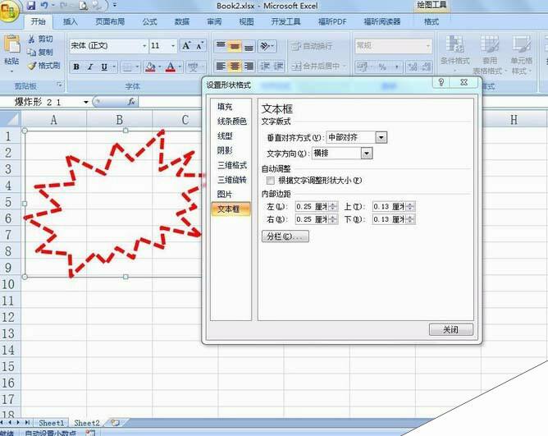Decrease font size with small A
548x436 pixels.
tap(199, 45)
